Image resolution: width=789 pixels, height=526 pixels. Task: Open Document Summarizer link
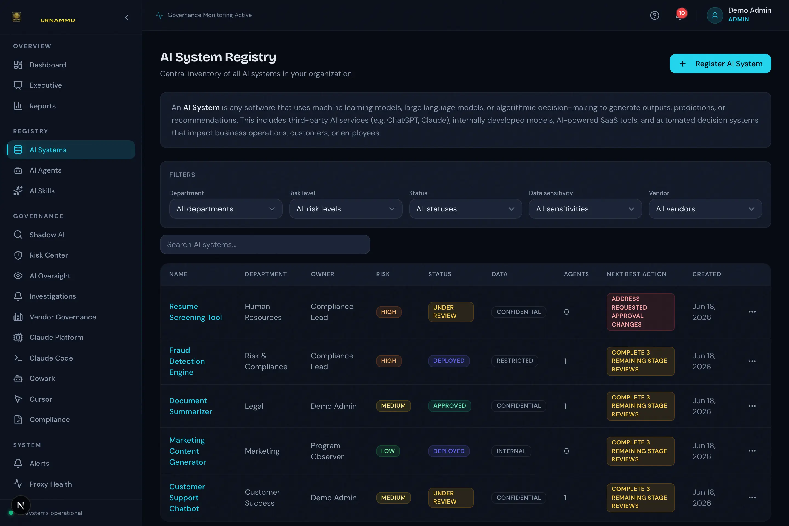click(191, 406)
